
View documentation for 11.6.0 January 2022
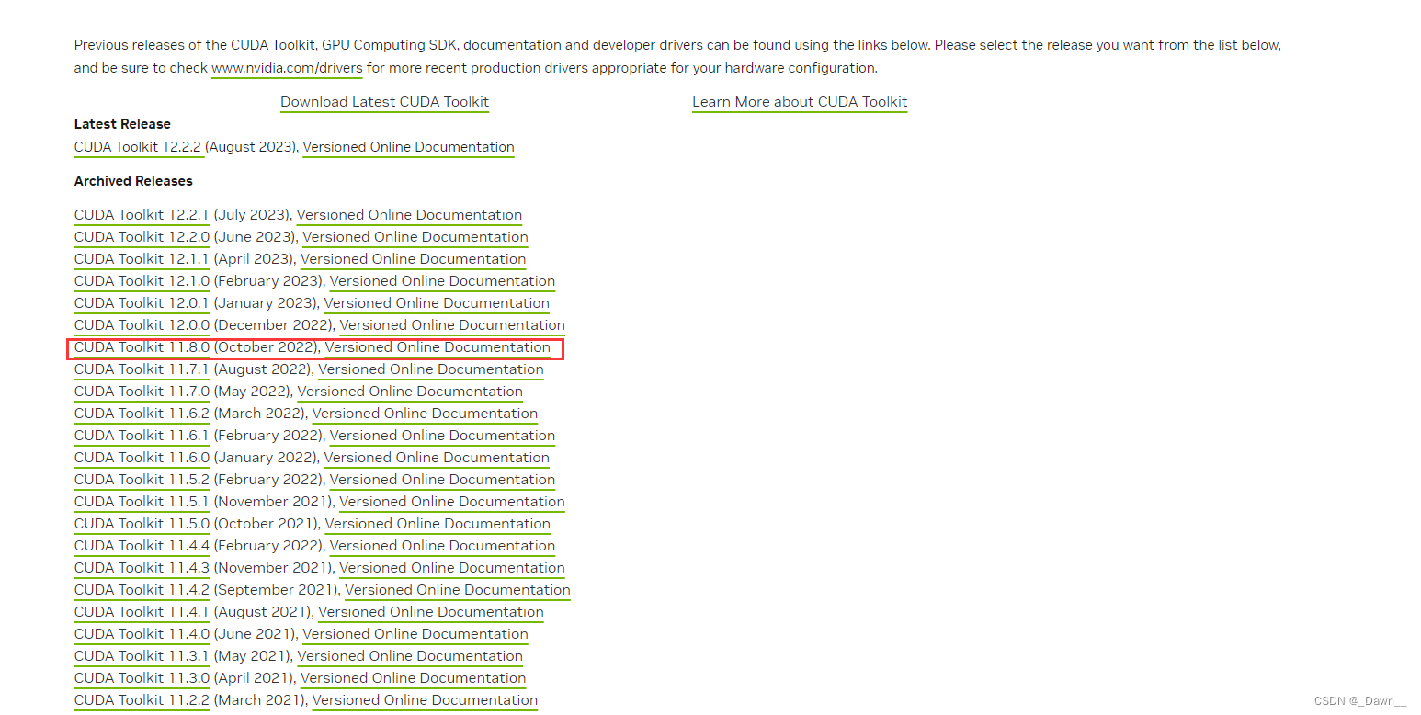[x=437, y=458]
